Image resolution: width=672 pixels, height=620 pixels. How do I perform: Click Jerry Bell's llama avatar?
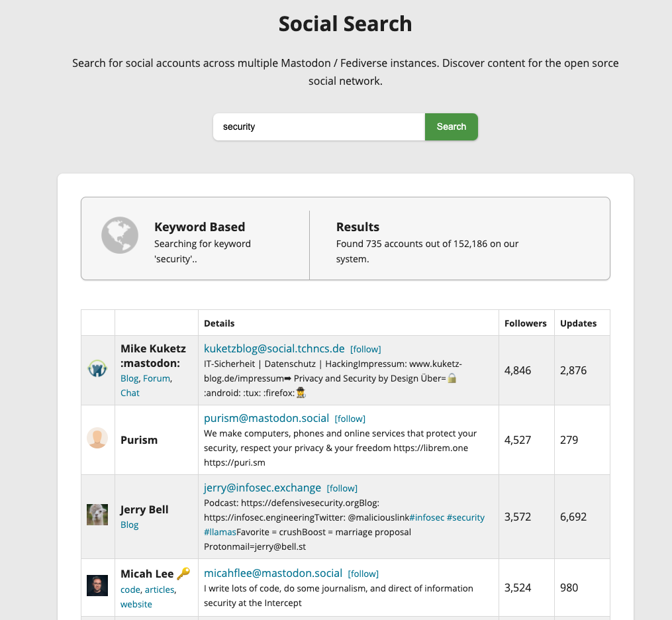97,515
